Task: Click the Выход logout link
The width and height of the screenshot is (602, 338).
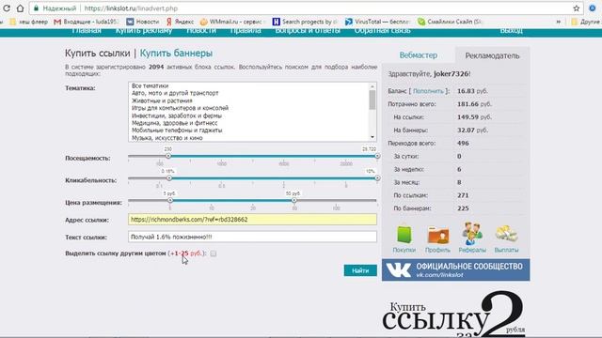Action: click(x=512, y=31)
